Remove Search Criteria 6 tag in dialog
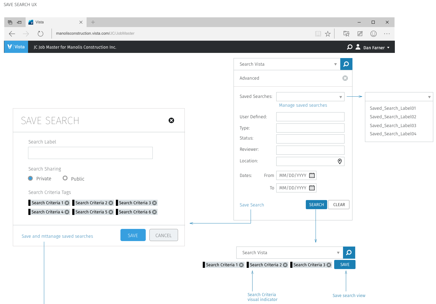 155,212
